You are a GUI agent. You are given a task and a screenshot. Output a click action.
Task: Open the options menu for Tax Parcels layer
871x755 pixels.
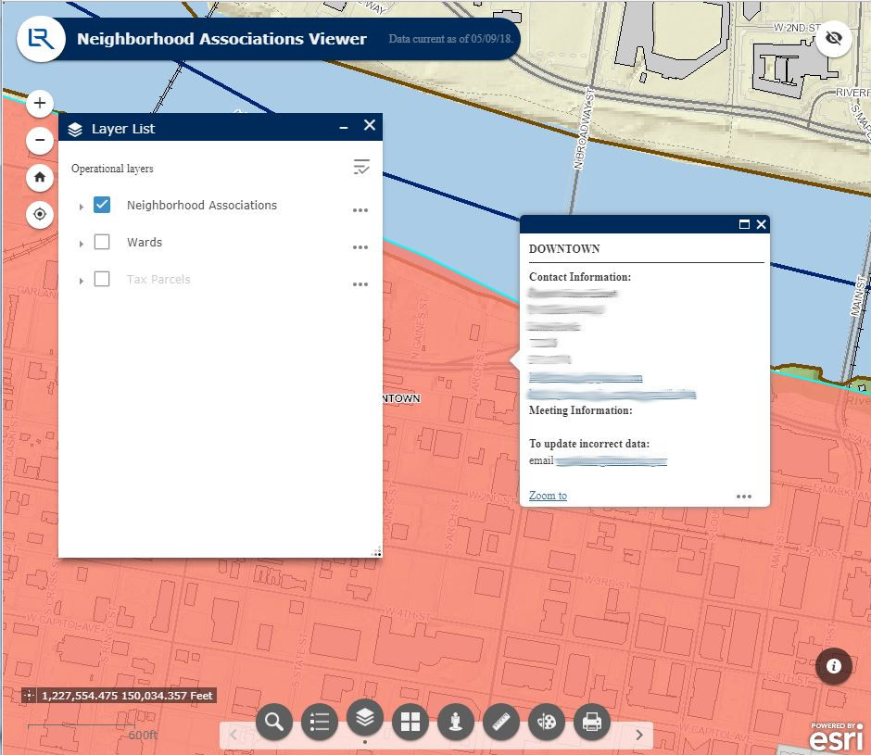coord(360,284)
